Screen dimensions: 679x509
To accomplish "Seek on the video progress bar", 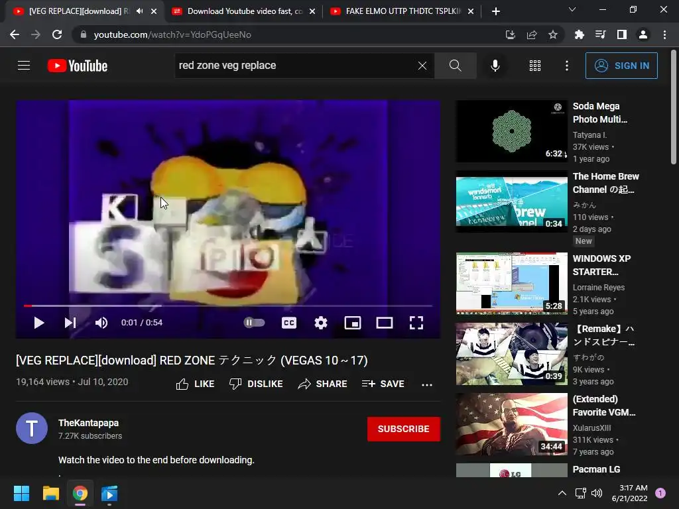I will (x=228, y=306).
